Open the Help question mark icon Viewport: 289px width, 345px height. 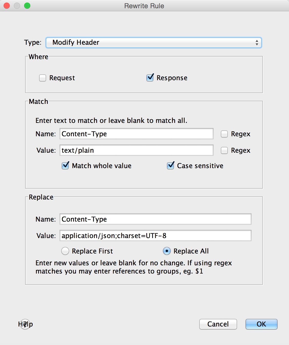click(x=25, y=324)
